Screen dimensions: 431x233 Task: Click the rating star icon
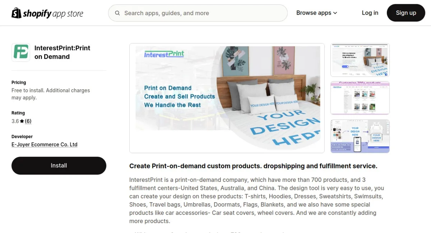(x=22, y=121)
